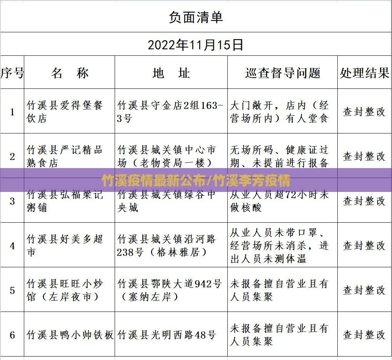Select the cell 竹溪县爱得堡餐饮店

(x=70, y=111)
